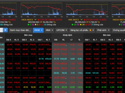Open the VN30 index intraday chart

coord(41,9)
